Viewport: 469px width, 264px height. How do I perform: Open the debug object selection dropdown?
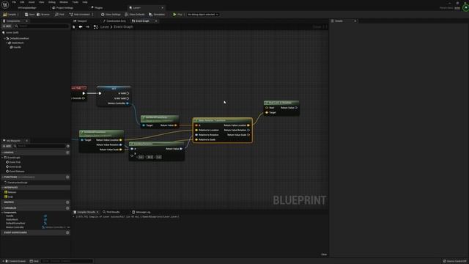pyautogui.click(x=203, y=15)
